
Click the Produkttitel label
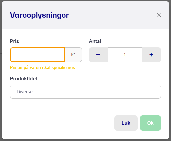tap(23, 79)
